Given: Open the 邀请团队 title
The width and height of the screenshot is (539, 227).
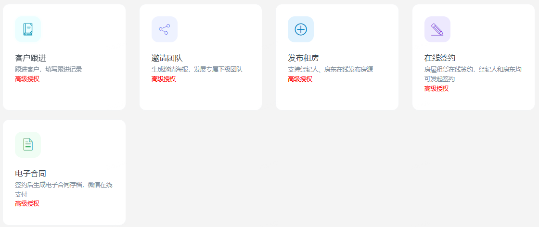Looking at the screenshot, I should [167, 58].
